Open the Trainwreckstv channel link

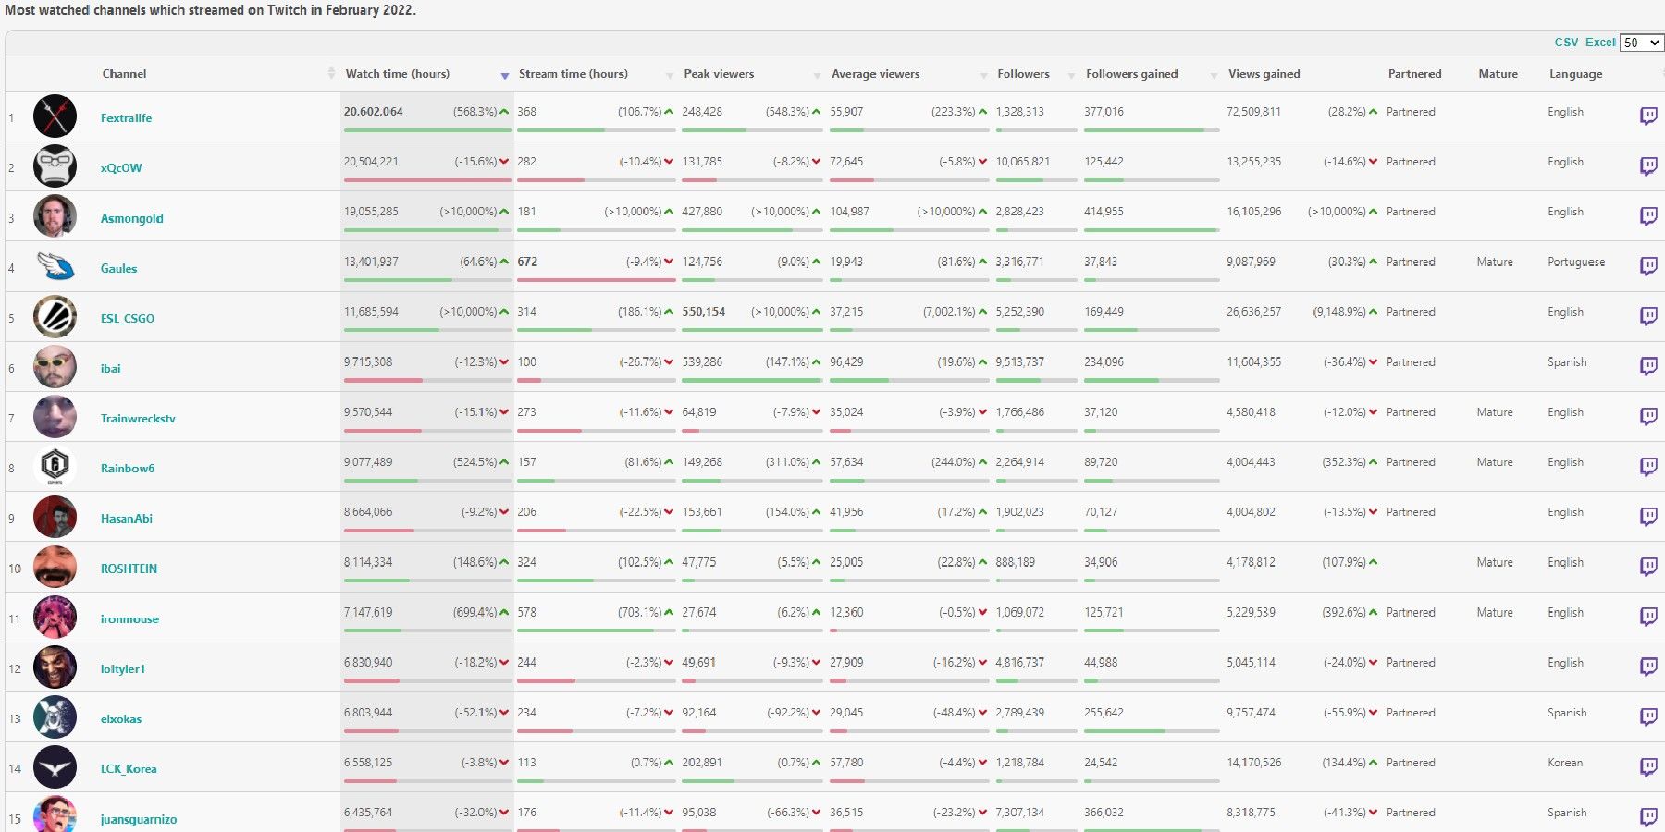point(138,419)
